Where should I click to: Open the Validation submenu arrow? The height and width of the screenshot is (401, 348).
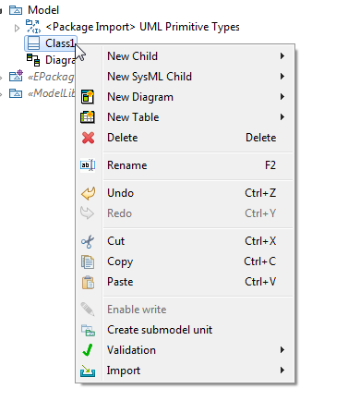[282, 350]
